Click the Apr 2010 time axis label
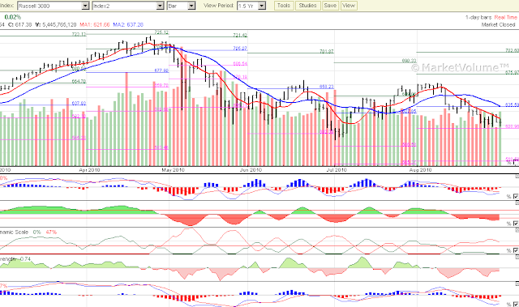Viewport: 519px width, 307px height. coord(89,170)
